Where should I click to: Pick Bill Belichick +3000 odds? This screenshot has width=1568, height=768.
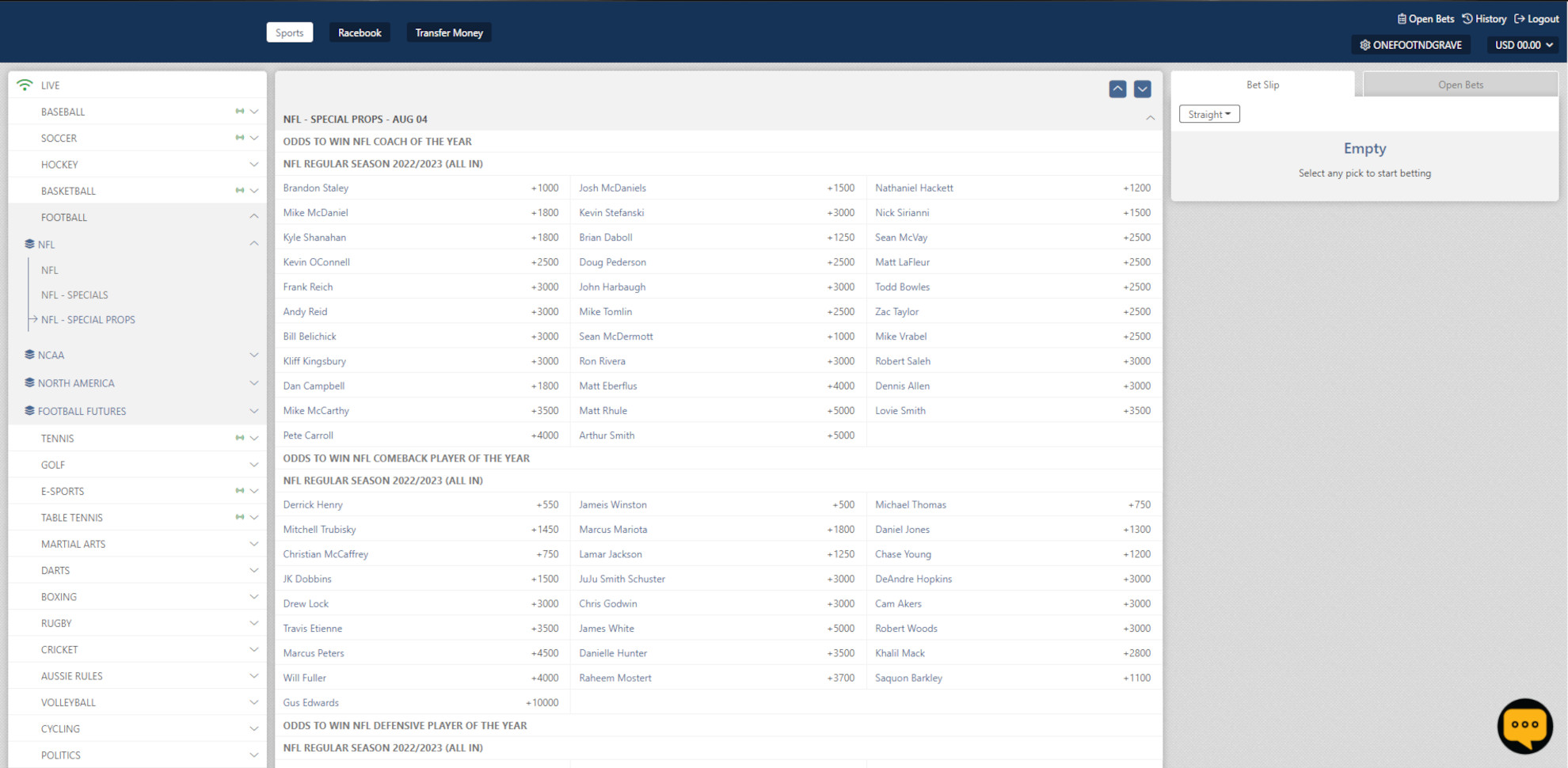point(421,336)
